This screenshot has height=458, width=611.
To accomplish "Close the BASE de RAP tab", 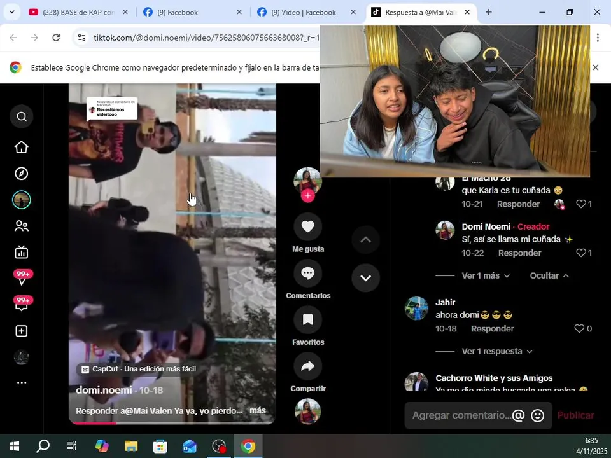I will coord(125,13).
